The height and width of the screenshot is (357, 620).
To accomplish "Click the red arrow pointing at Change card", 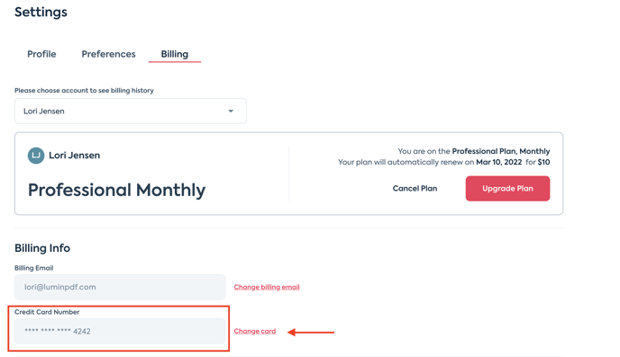I will click(311, 333).
